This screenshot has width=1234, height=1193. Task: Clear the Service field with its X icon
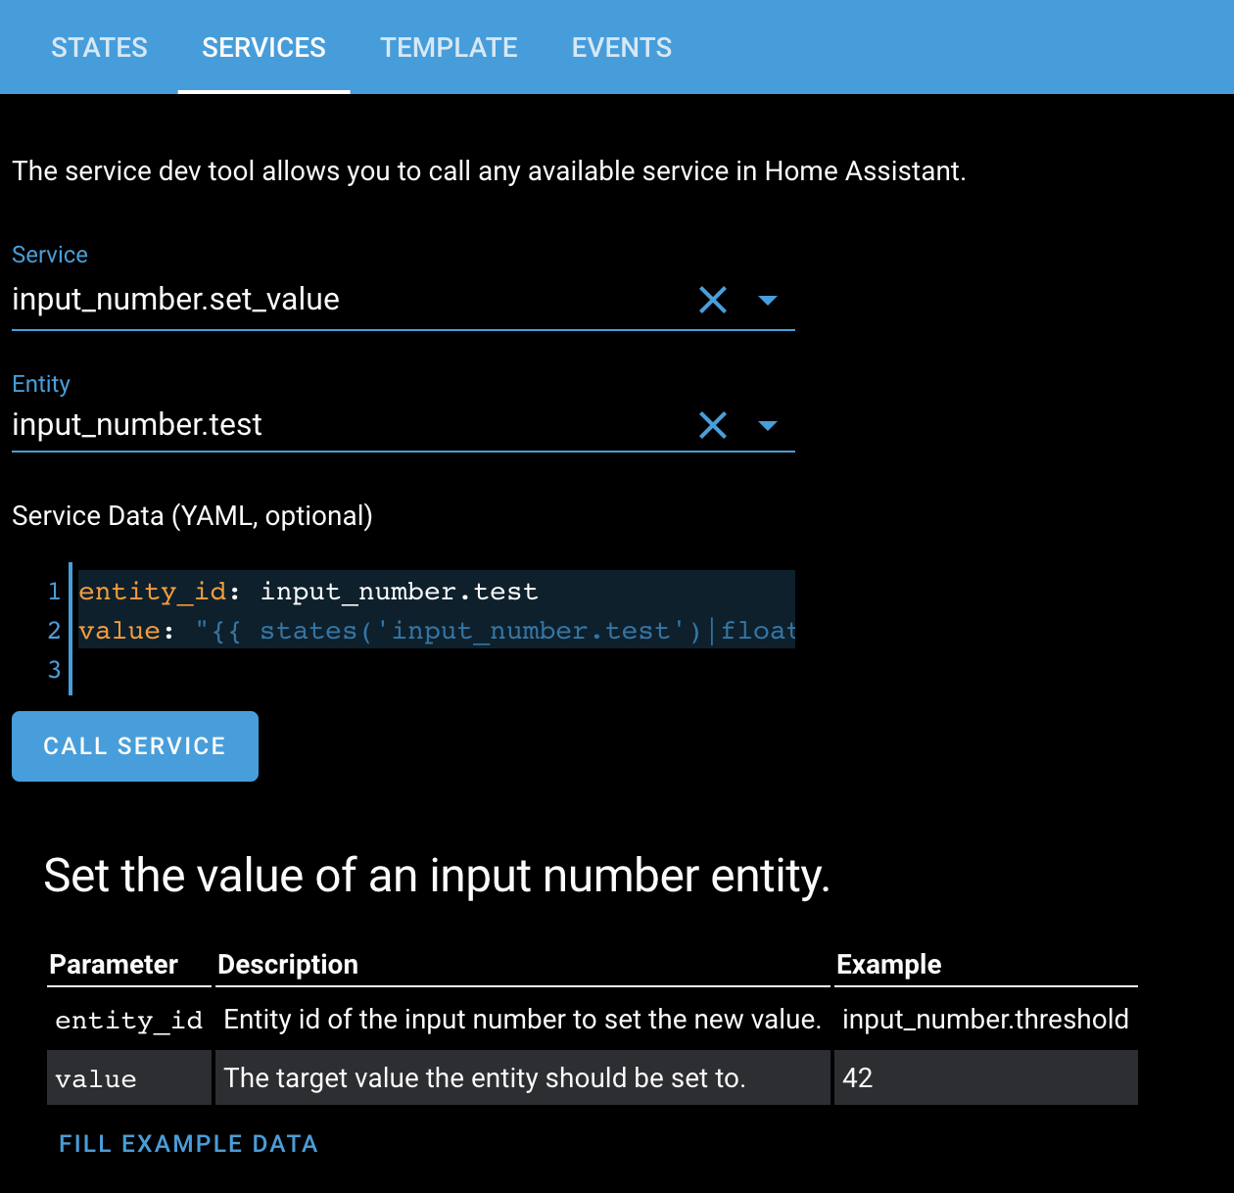pos(713,300)
